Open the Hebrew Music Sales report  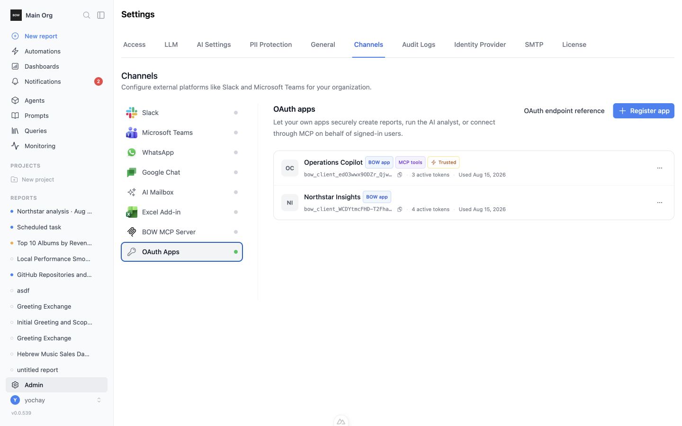53,354
